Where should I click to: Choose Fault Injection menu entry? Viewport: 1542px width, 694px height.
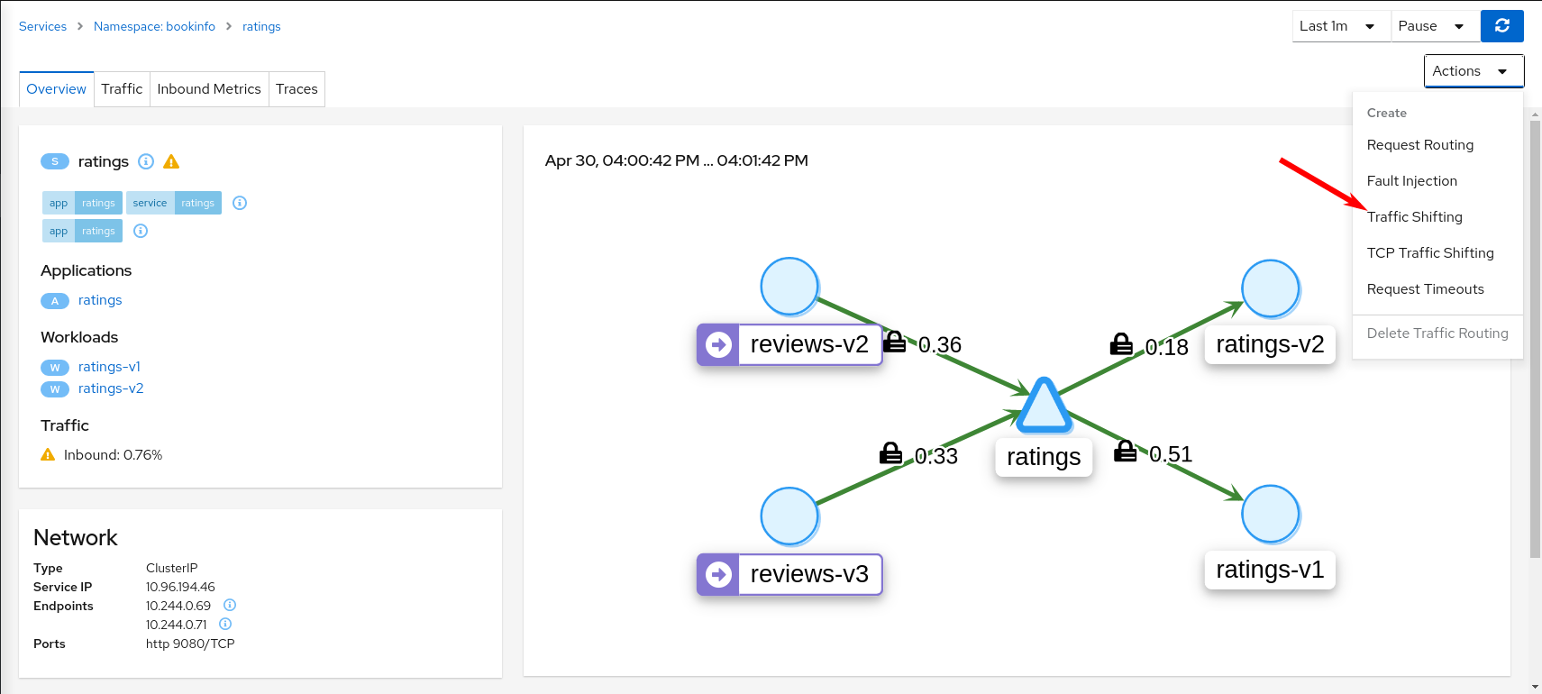tap(1411, 181)
